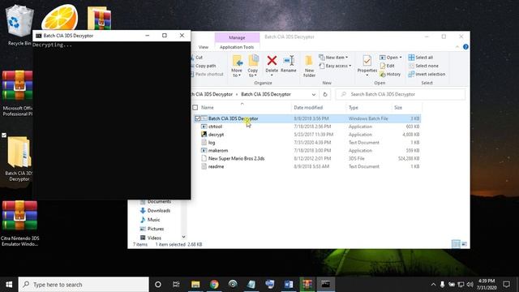
Task: Uncheck the Batch CIA 3DS Decryptor file checkbox
Action: [x=198, y=118]
